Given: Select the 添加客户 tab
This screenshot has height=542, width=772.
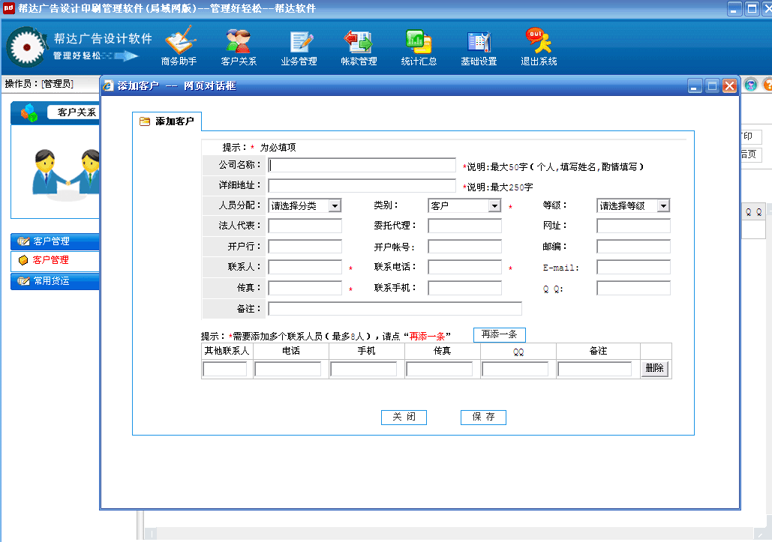Looking at the screenshot, I should pyautogui.click(x=167, y=121).
